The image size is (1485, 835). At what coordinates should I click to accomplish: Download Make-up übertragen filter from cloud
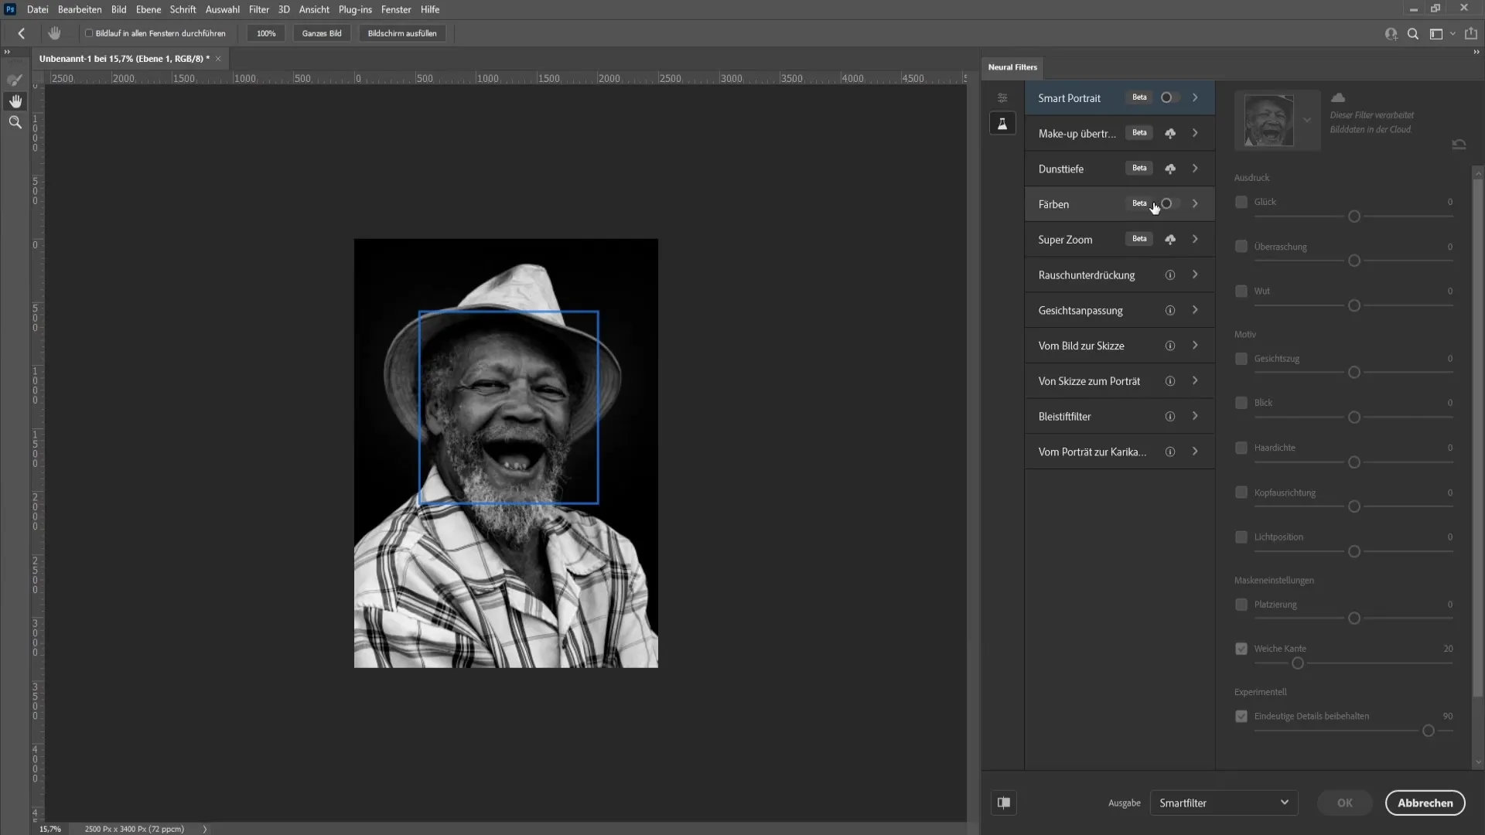point(1170,134)
